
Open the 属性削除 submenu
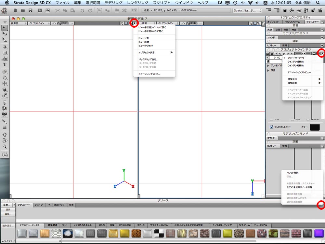tap(303, 83)
